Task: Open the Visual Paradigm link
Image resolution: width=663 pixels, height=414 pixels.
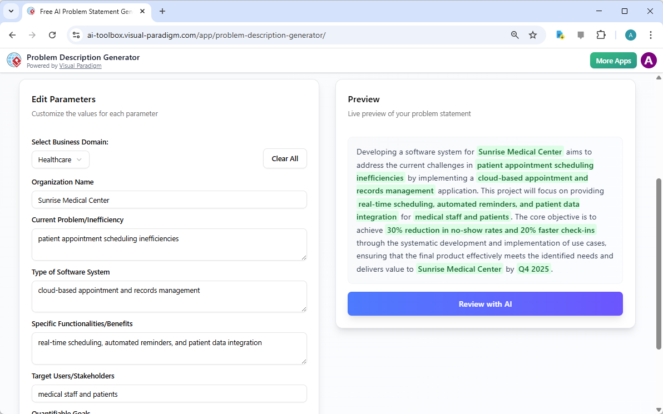Action: [80, 66]
